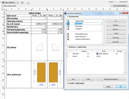Click the és operator in Elem típus row
This screenshot has width=129, height=99.
(x=117, y=54)
